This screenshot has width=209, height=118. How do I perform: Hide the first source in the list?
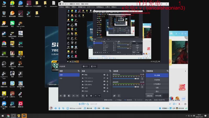[104, 75]
